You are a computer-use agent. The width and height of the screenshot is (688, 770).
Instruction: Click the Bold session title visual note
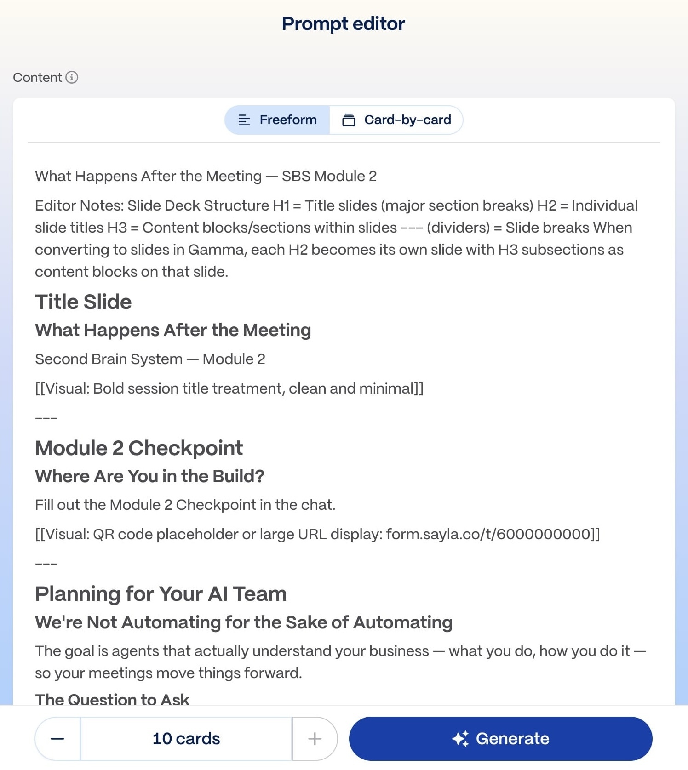point(229,388)
